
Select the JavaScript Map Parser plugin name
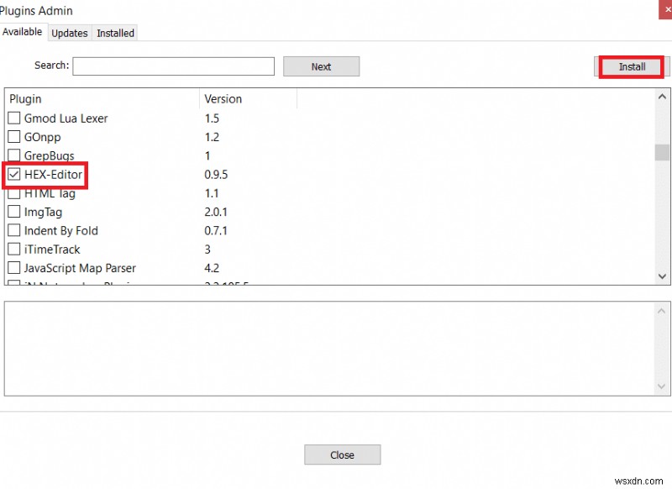[80, 268]
